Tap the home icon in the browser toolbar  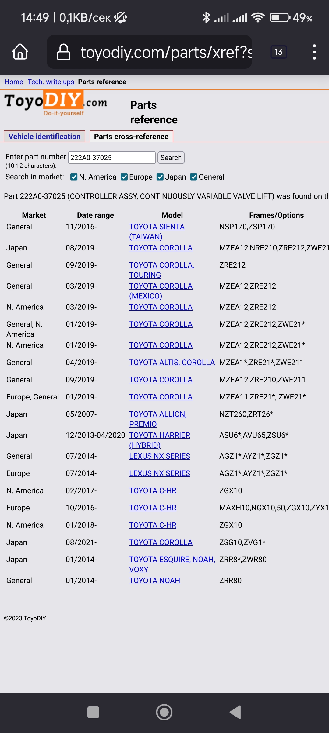[x=19, y=51]
